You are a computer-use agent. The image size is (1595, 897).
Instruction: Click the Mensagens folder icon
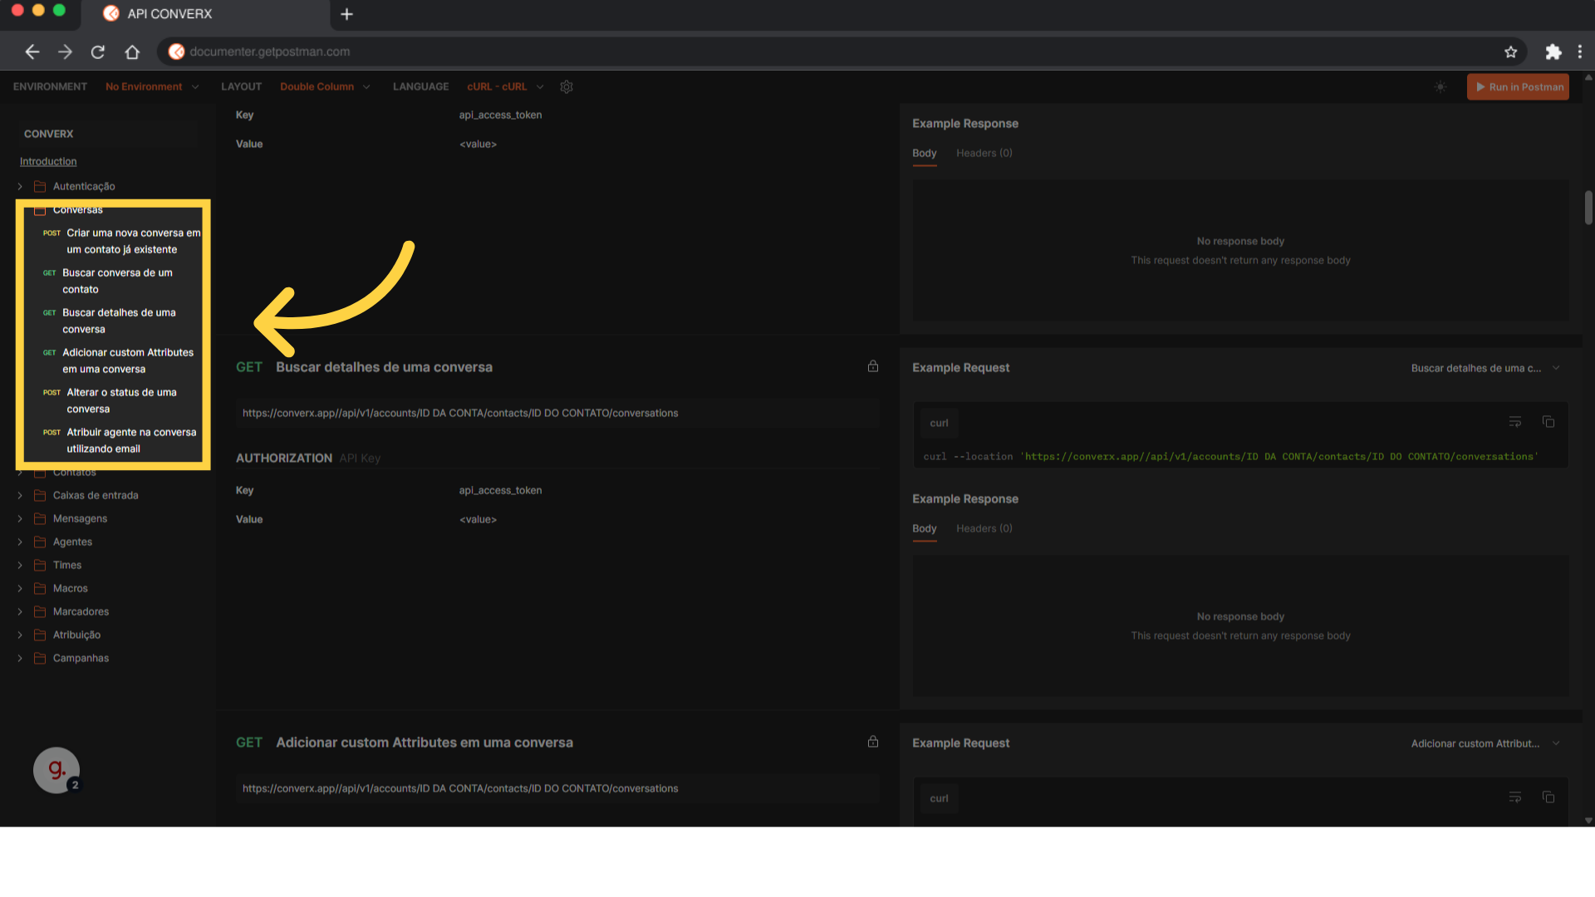click(39, 518)
